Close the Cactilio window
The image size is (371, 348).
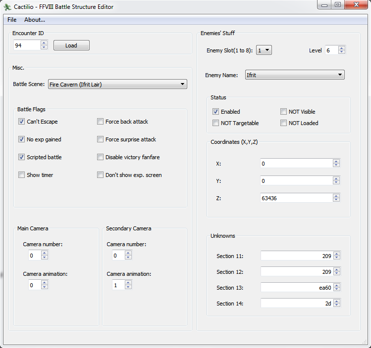356,4
